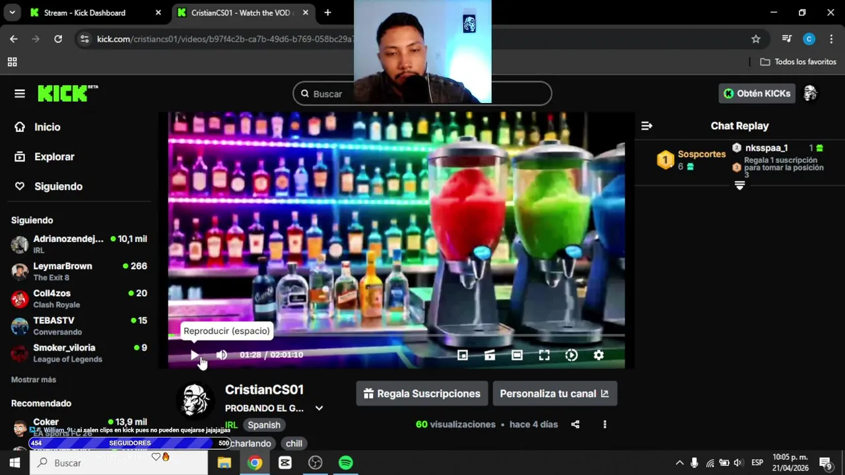Viewport: 845px width, 475px height.
Task: Collapse the Chat Replay panel
Action: pyautogui.click(x=647, y=125)
